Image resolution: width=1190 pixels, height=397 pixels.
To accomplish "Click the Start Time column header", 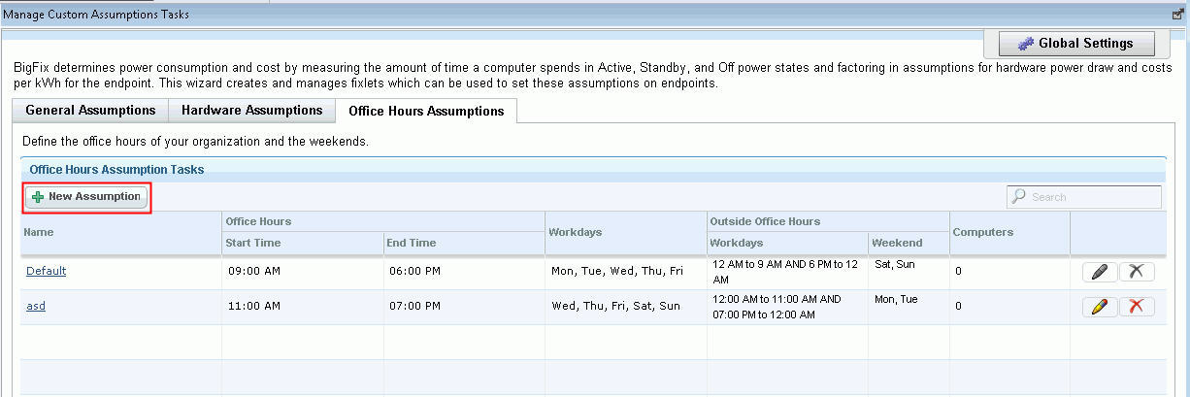I will [x=253, y=243].
